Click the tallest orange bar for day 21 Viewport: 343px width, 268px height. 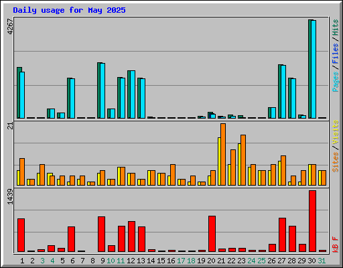pos(223,154)
